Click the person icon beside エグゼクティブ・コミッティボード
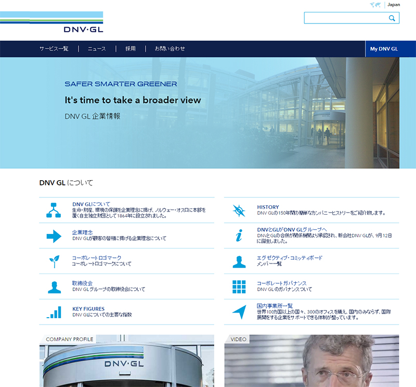The image size is (416, 387). 239,262
